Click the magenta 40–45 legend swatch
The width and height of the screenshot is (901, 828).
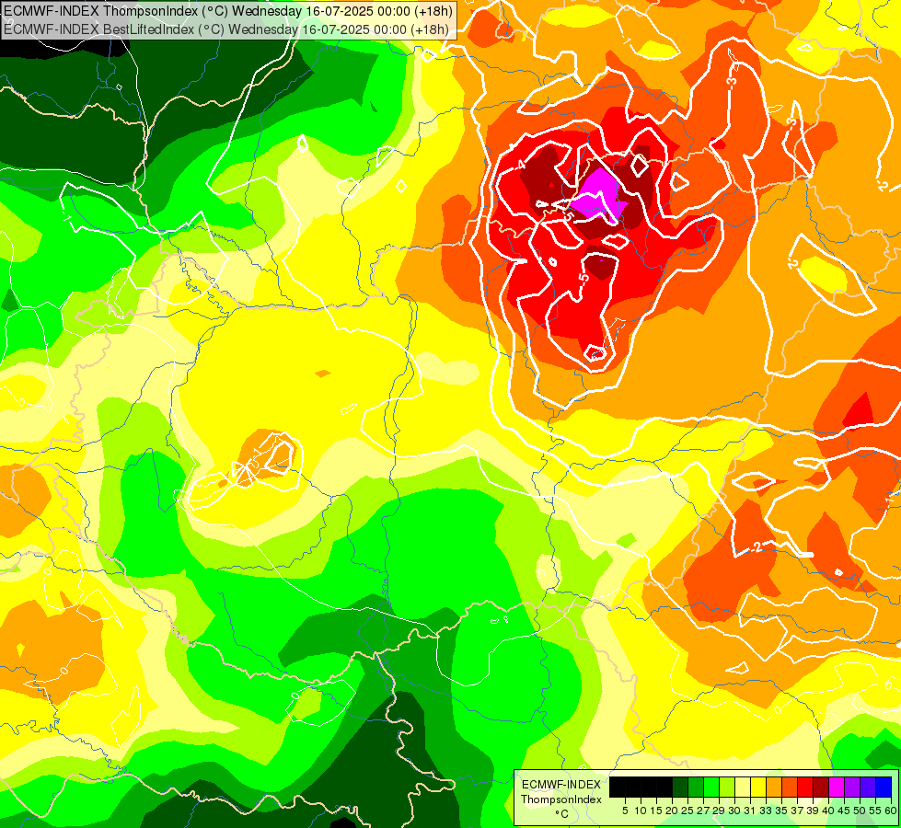point(837,787)
